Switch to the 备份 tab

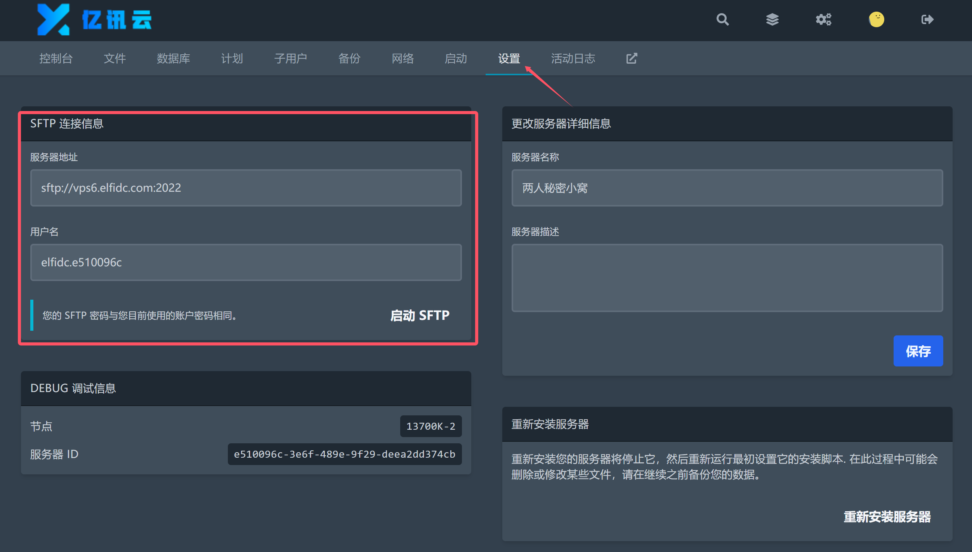tap(349, 58)
